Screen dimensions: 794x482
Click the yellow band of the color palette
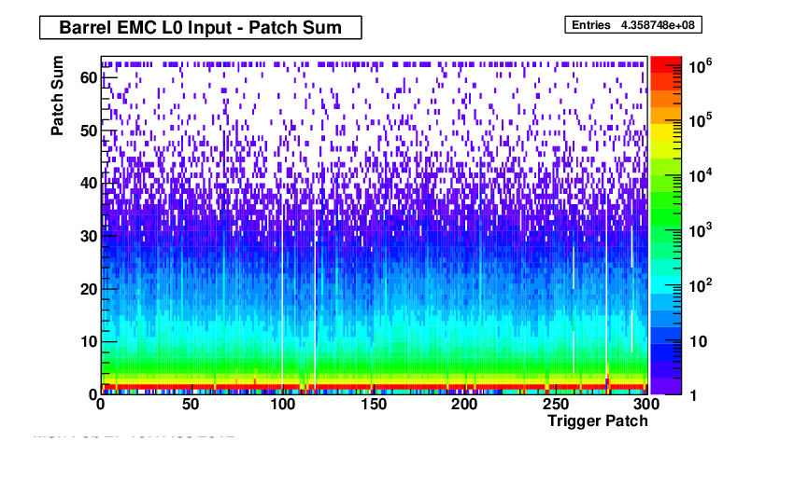(x=666, y=132)
